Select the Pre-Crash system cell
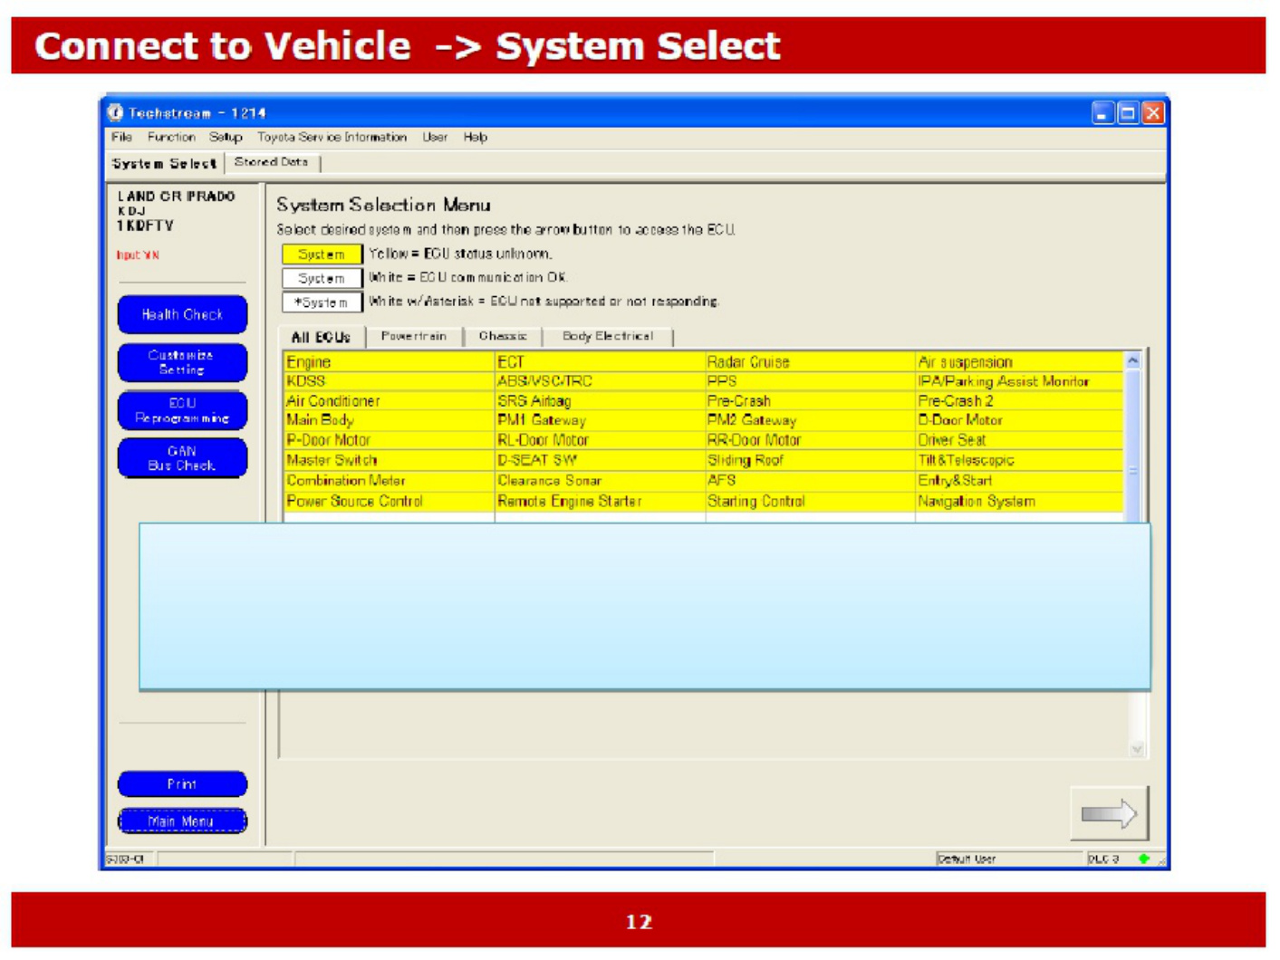This screenshot has width=1280, height=960. tap(810, 401)
